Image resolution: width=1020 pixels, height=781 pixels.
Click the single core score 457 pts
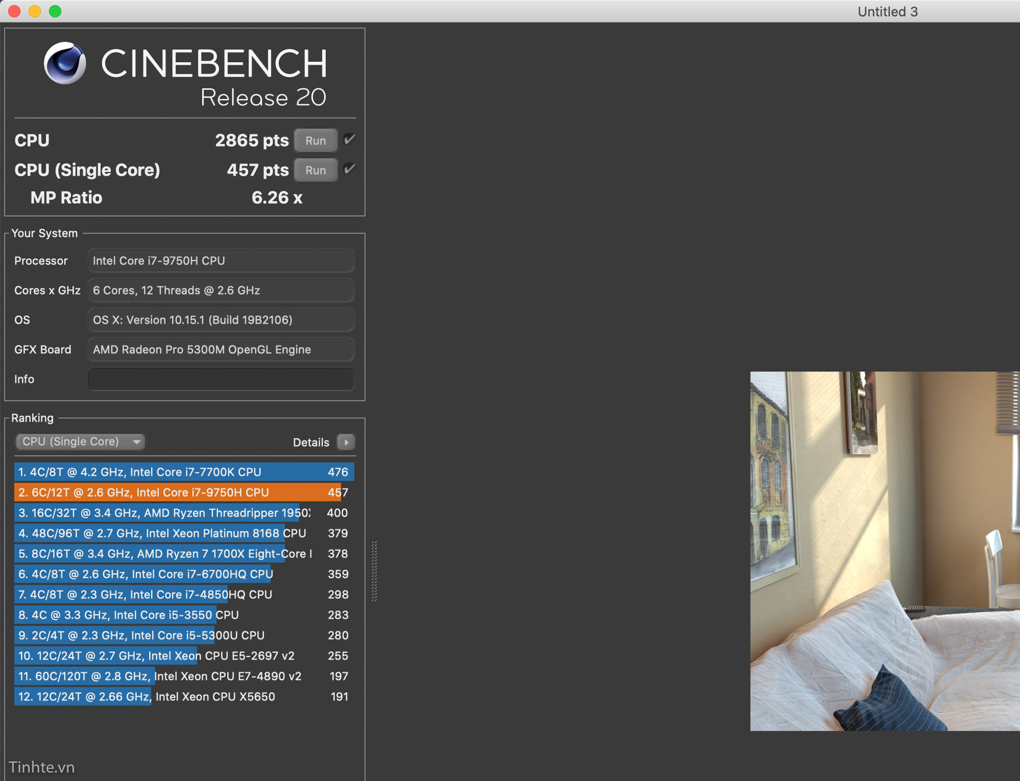pyautogui.click(x=257, y=170)
